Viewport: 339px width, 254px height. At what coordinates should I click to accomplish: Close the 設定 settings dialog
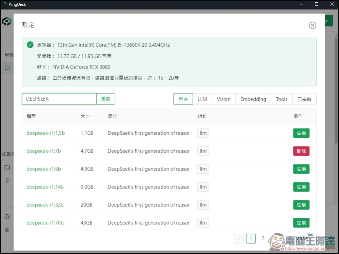pos(312,25)
